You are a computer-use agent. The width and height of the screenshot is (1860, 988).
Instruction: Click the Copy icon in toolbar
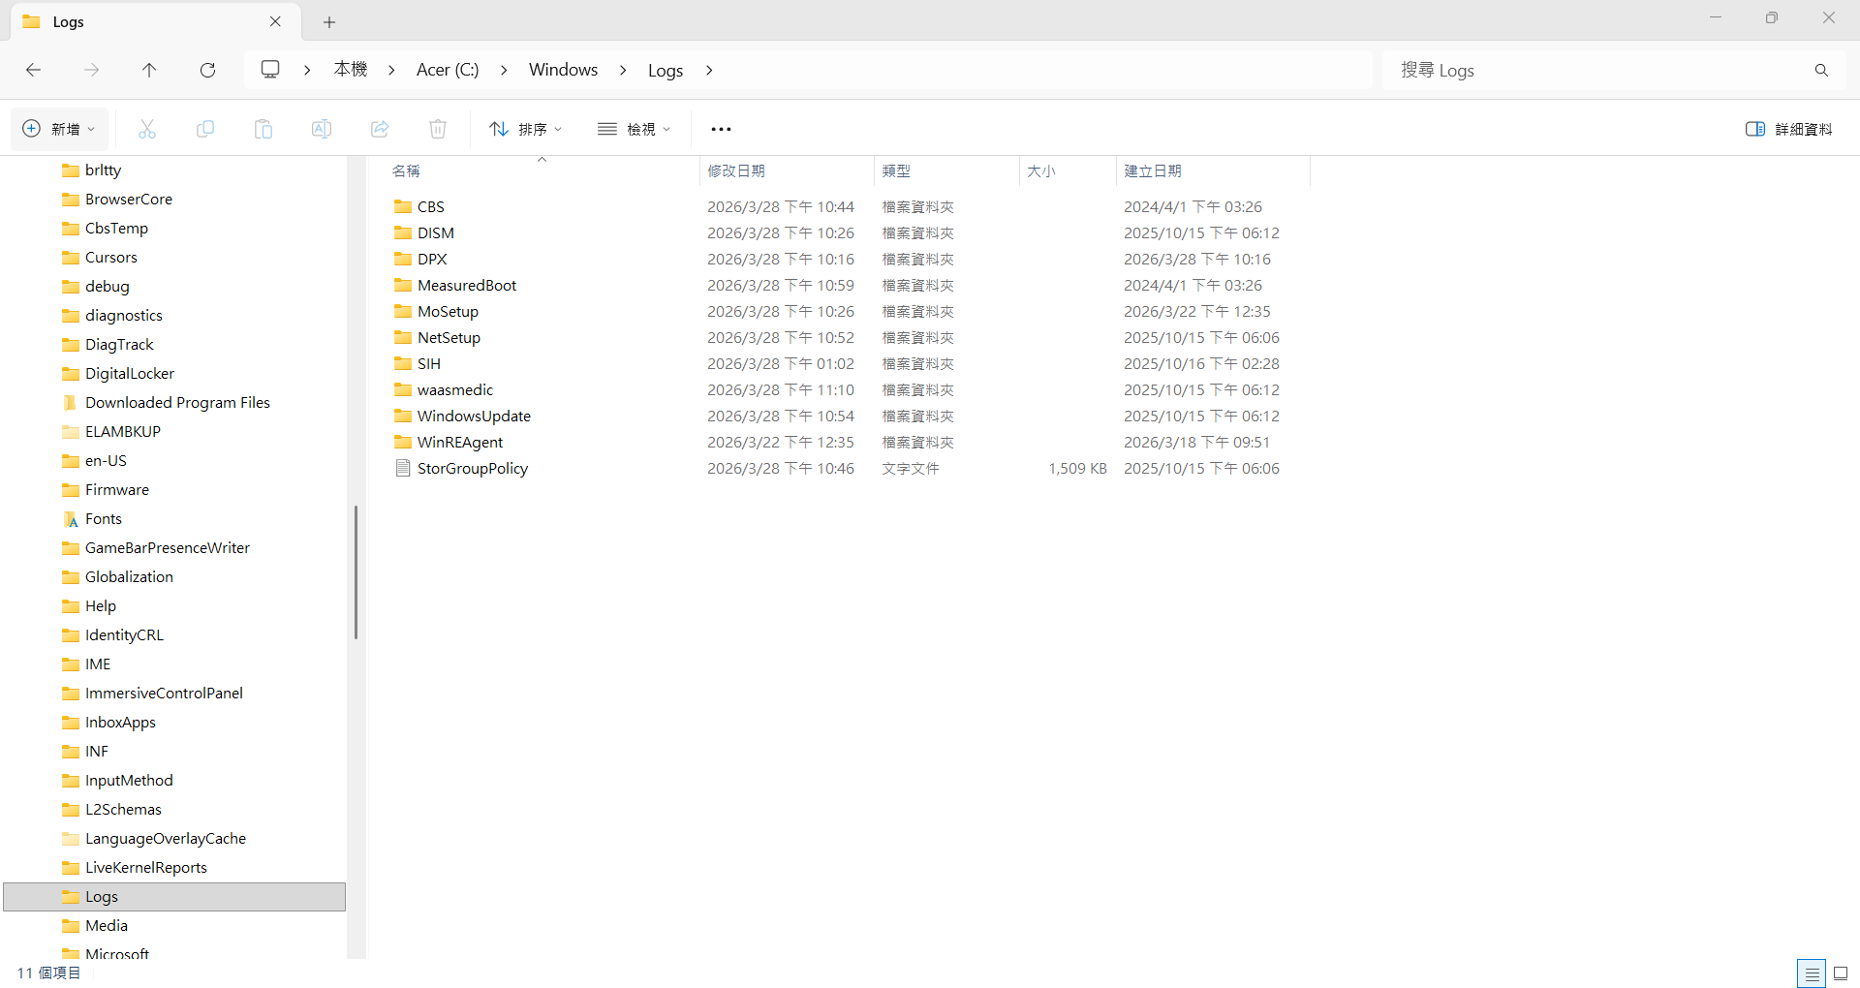205,129
